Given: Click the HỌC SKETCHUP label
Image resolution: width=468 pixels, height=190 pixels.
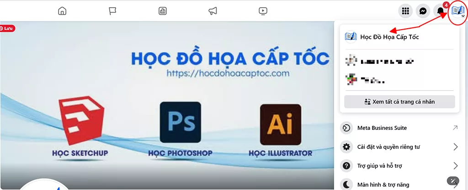Looking at the screenshot, I should tap(80, 154).
